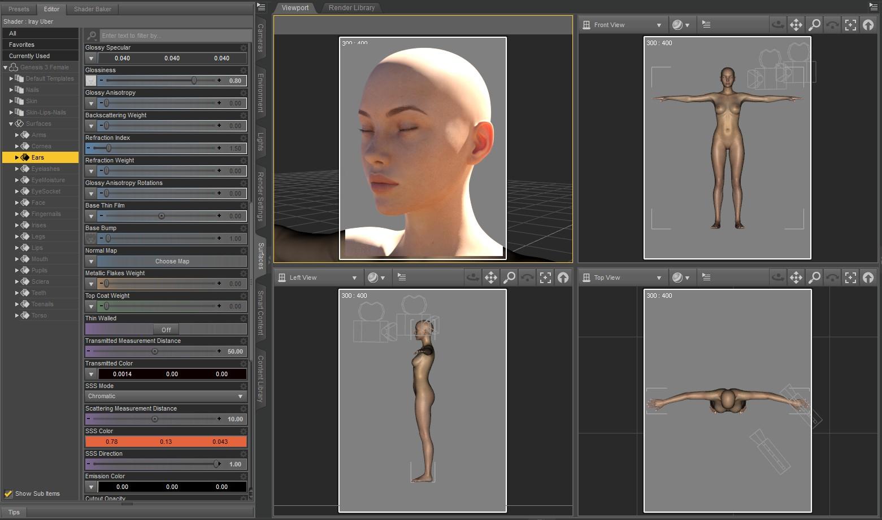Click the pan icon in Left View toolbar
Screen dimensions: 882x520
click(x=491, y=277)
